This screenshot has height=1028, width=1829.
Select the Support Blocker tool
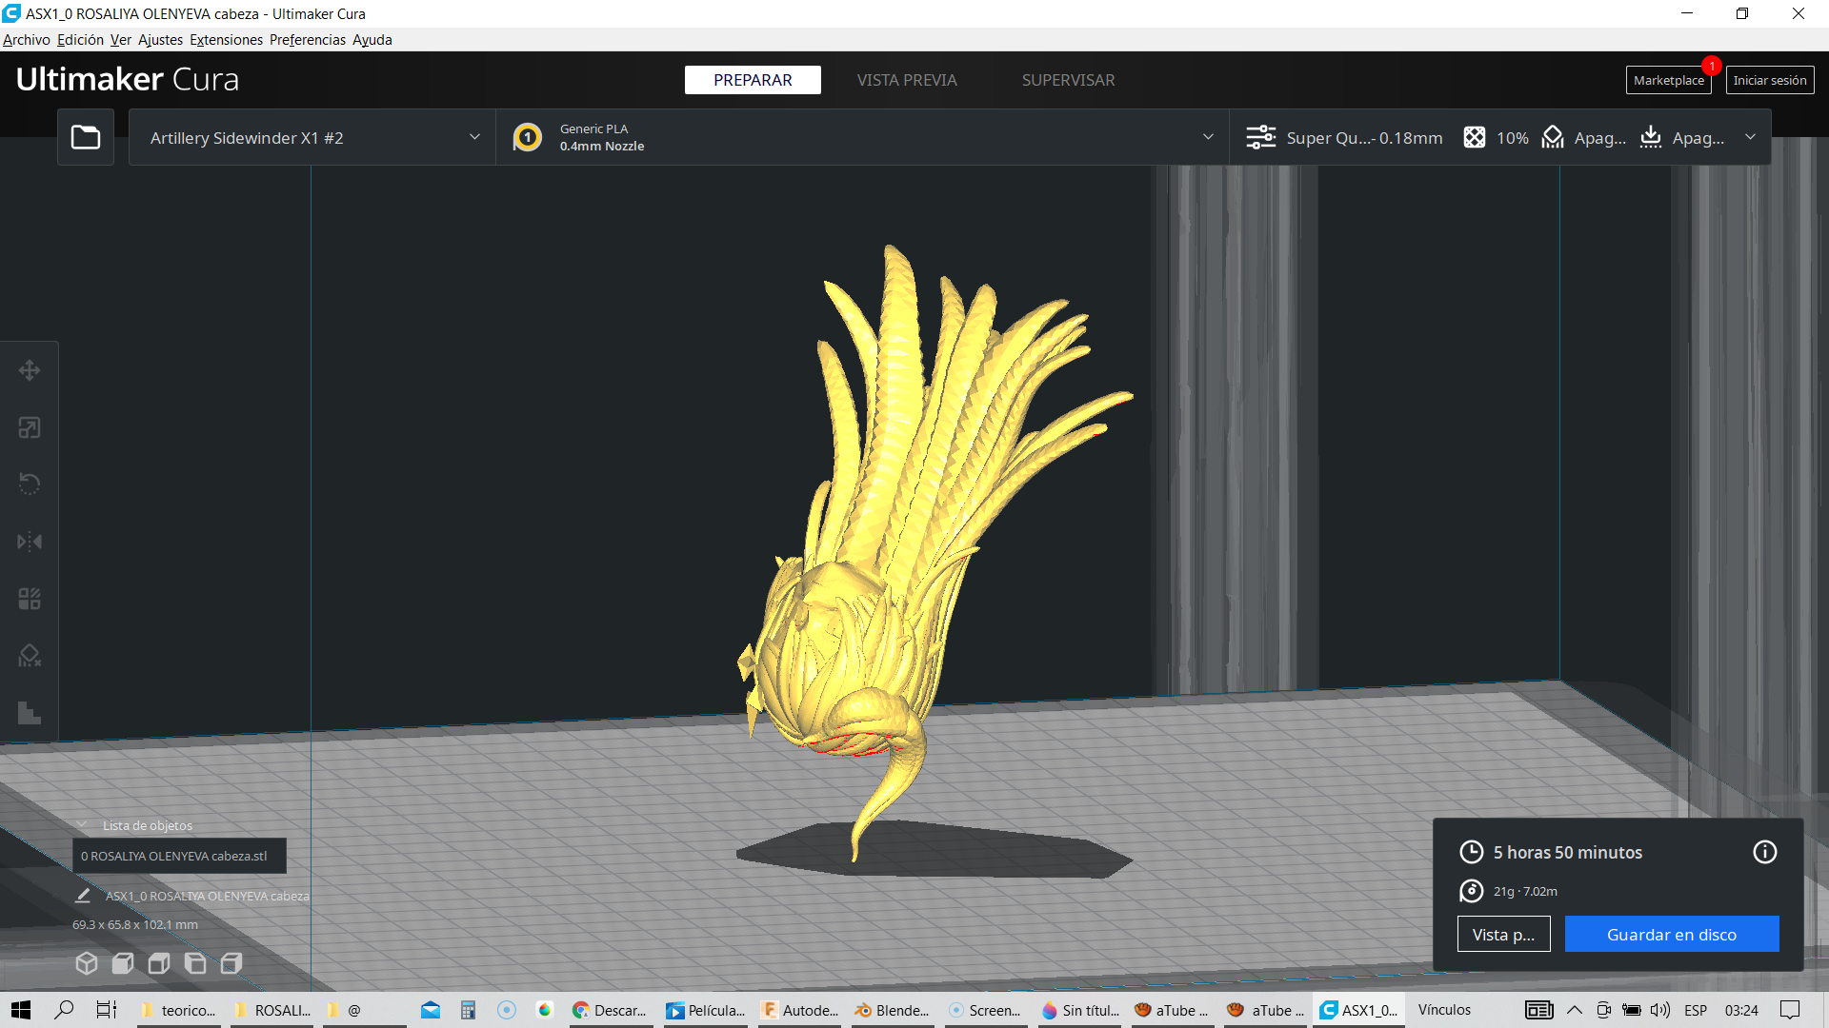(30, 656)
